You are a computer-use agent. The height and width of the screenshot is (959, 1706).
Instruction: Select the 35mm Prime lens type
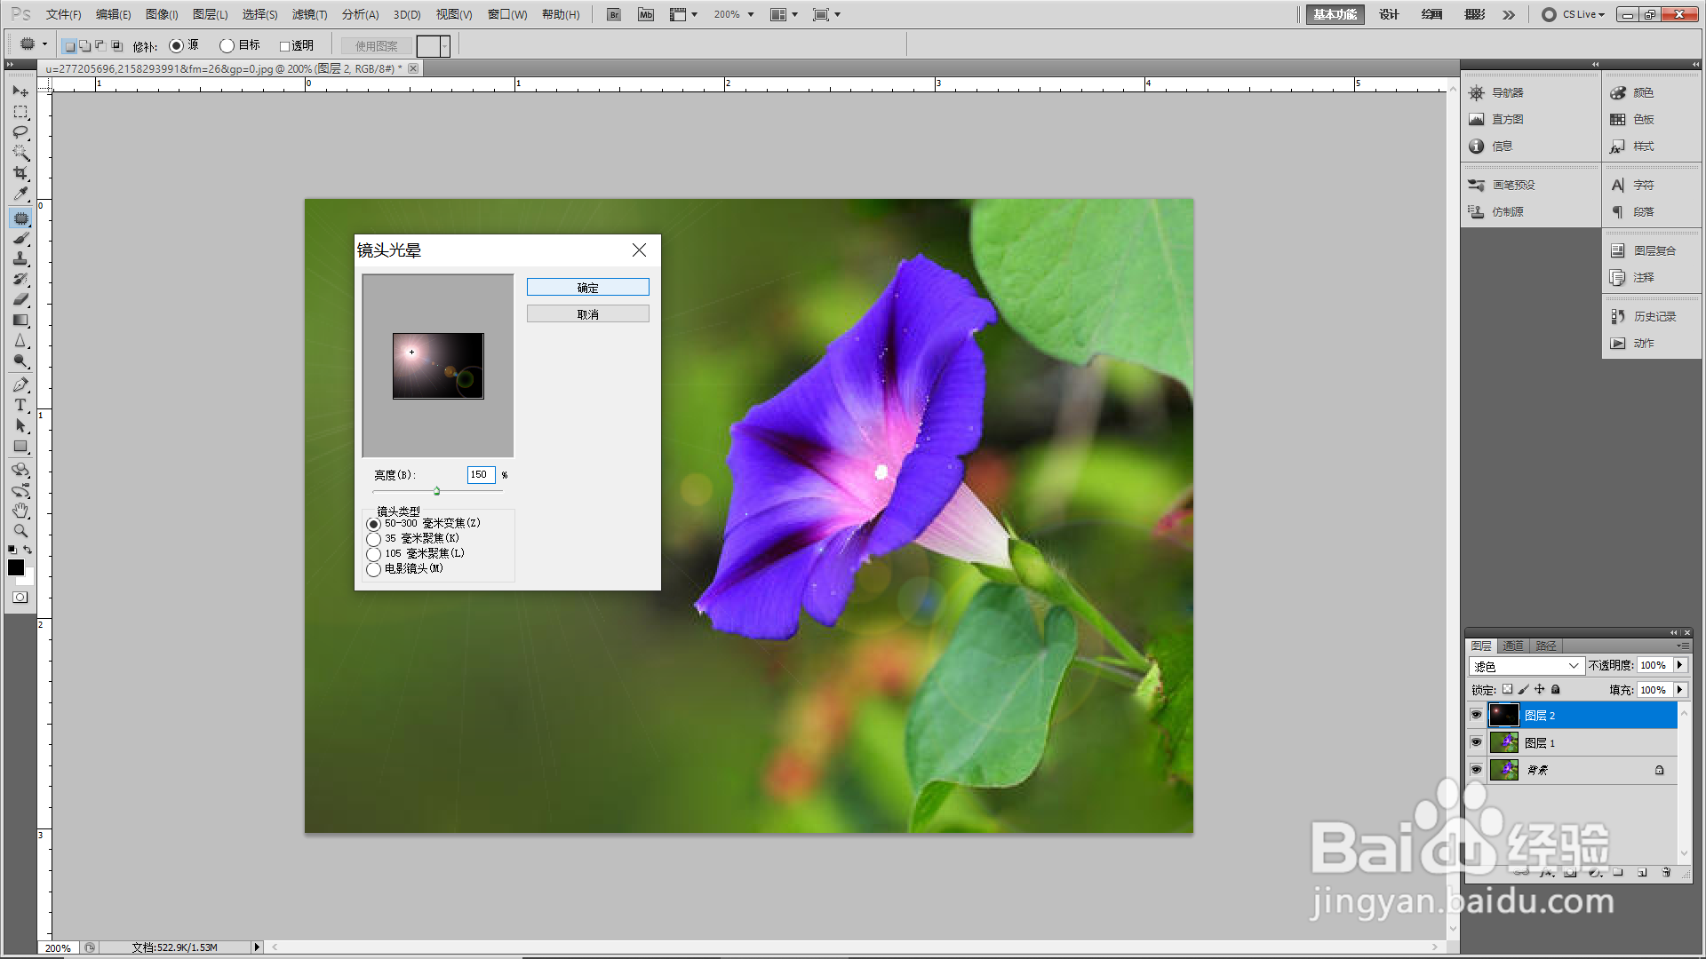point(374,539)
